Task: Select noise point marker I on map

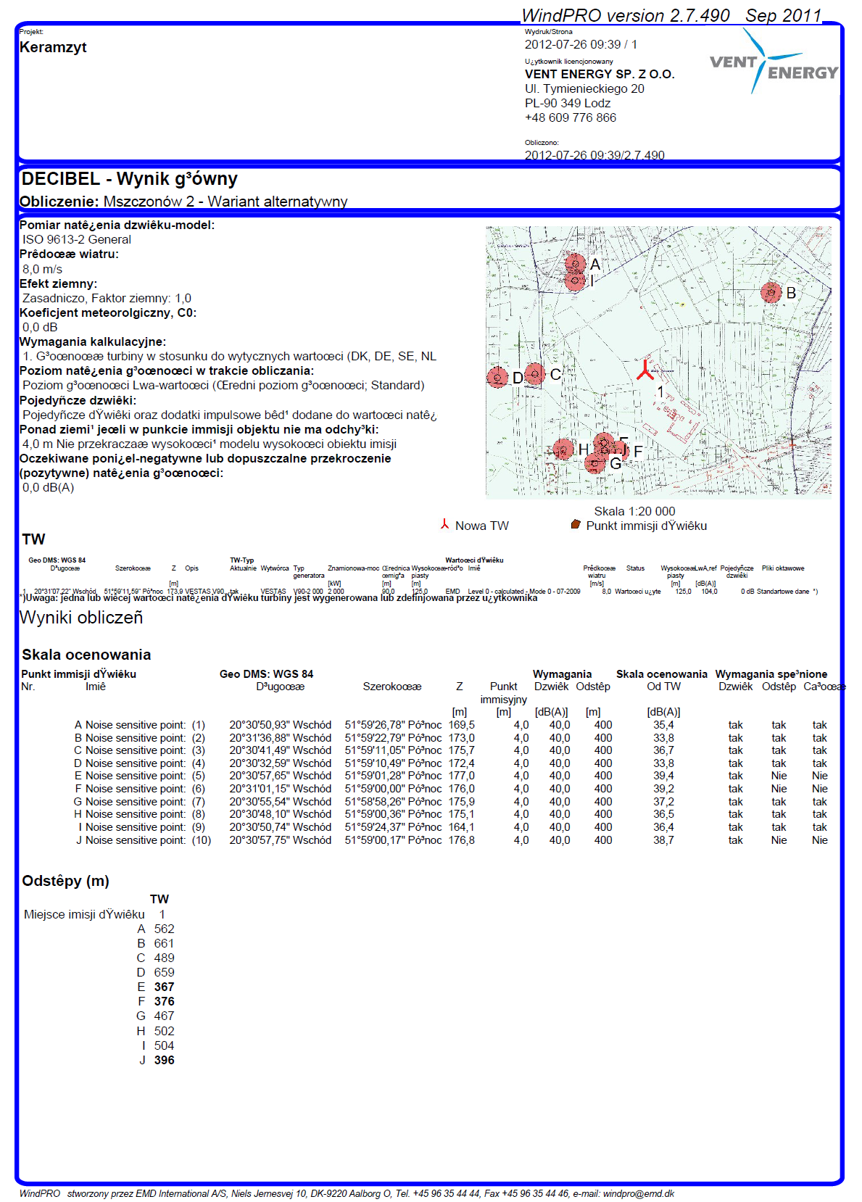Action: tap(575, 280)
